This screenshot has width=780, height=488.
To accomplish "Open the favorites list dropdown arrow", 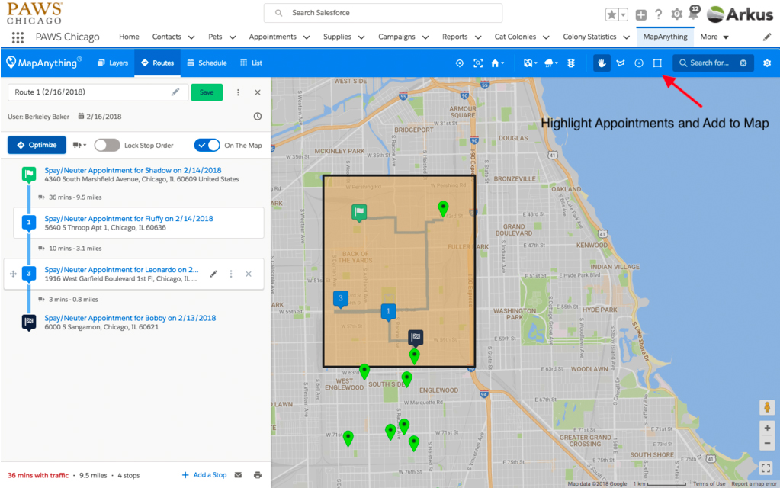I will click(x=623, y=15).
